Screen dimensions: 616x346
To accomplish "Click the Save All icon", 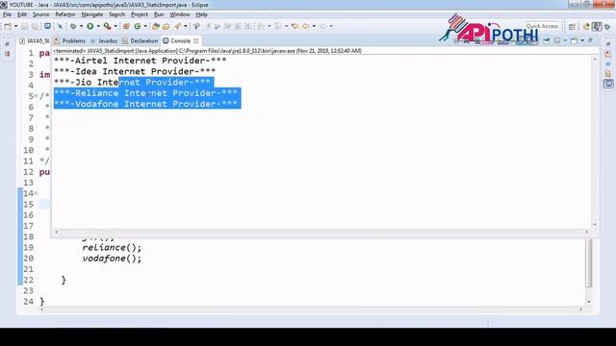I will [35, 26].
